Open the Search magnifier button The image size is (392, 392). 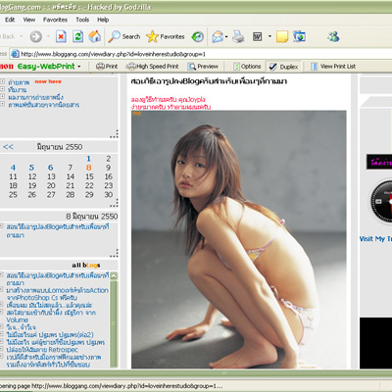pyautogui.click(x=124, y=36)
